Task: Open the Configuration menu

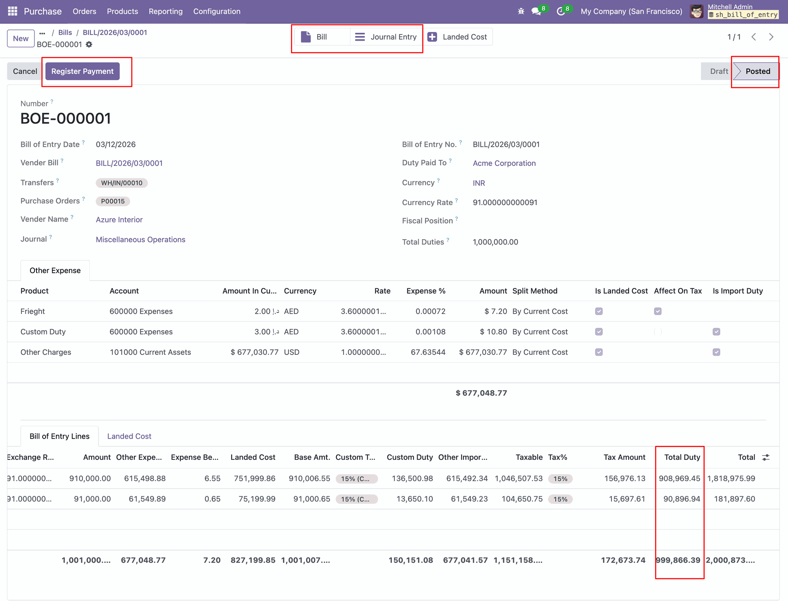Action: tap(217, 11)
